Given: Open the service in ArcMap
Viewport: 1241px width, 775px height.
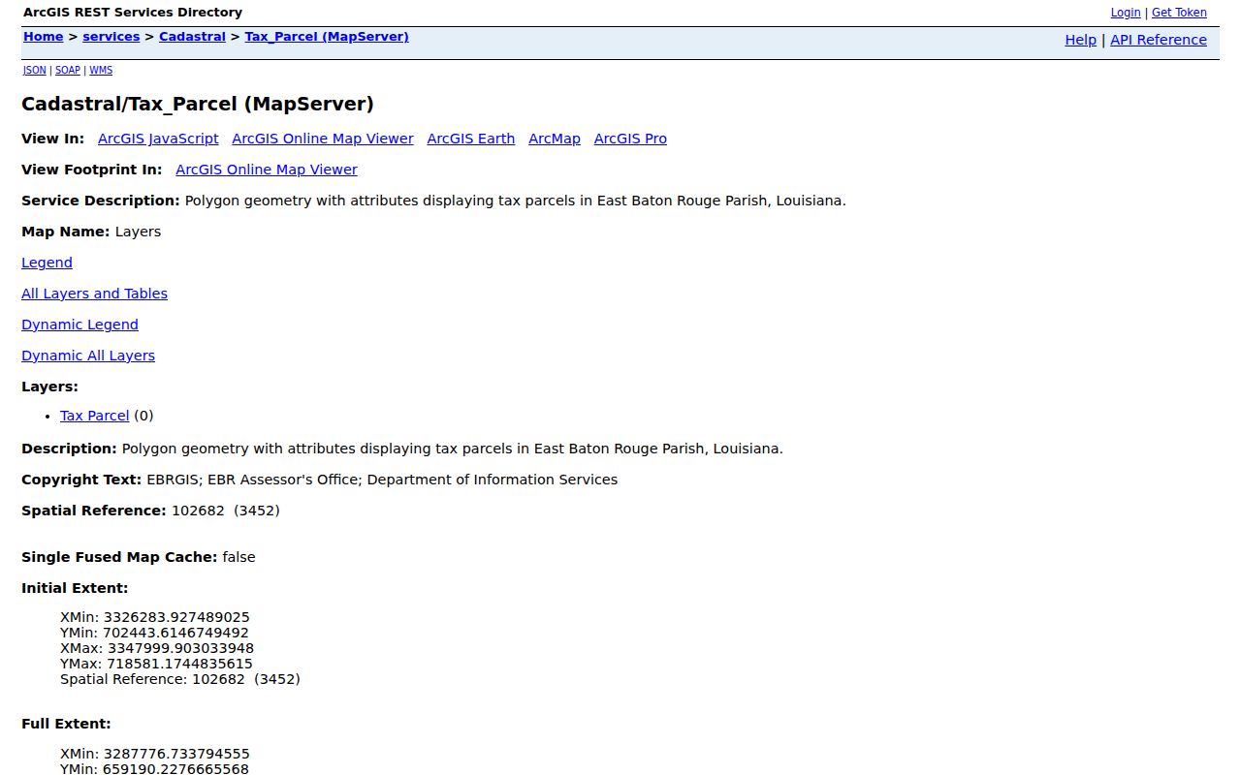Looking at the screenshot, I should (555, 139).
